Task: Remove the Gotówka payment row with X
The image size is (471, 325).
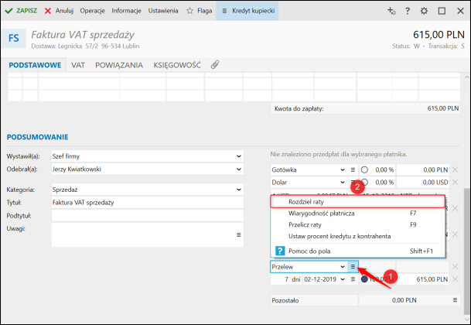Action: [x=455, y=169]
